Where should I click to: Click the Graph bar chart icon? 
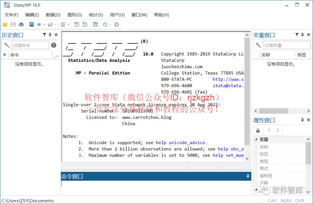coord(50,25)
